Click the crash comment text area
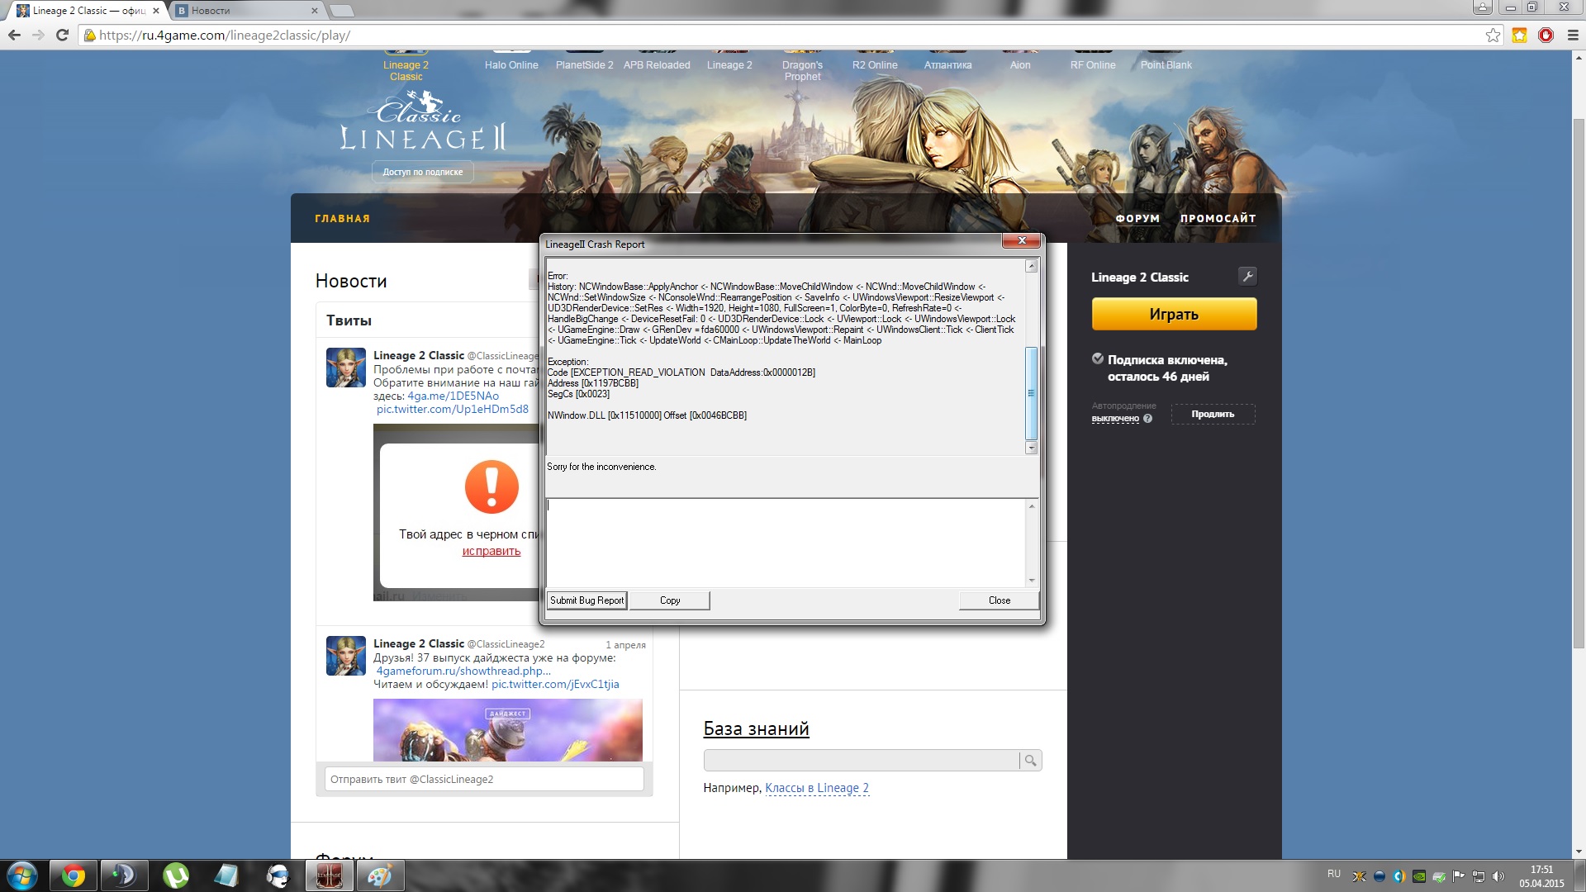This screenshot has width=1586, height=892. (786, 543)
